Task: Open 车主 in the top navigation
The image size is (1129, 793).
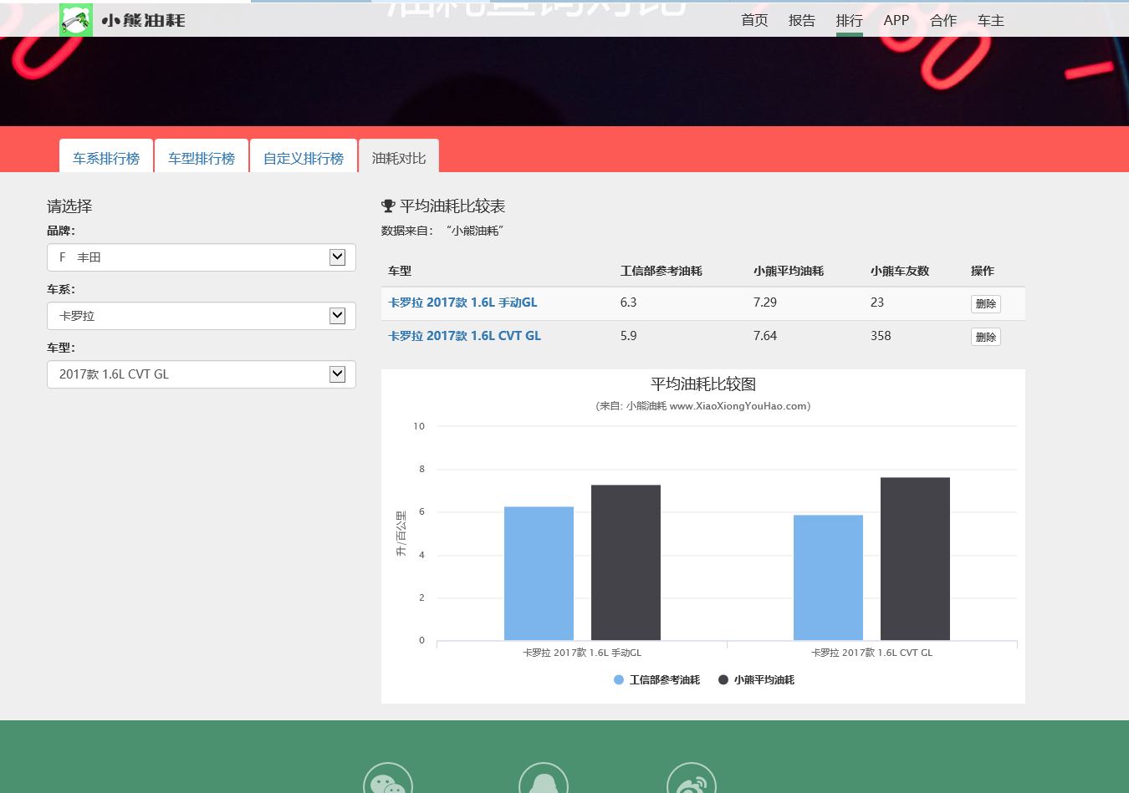Action: (x=991, y=20)
